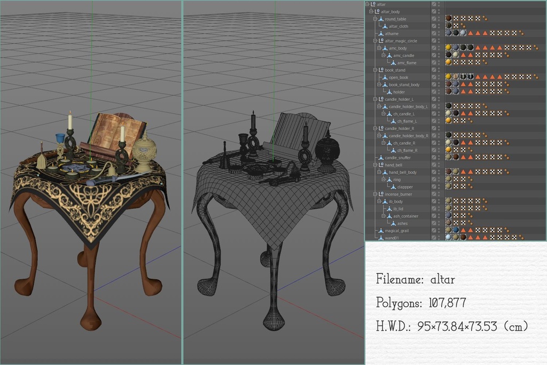Click the altar null object icon
This screenshot has width=547, height=365.
(373, 4)
